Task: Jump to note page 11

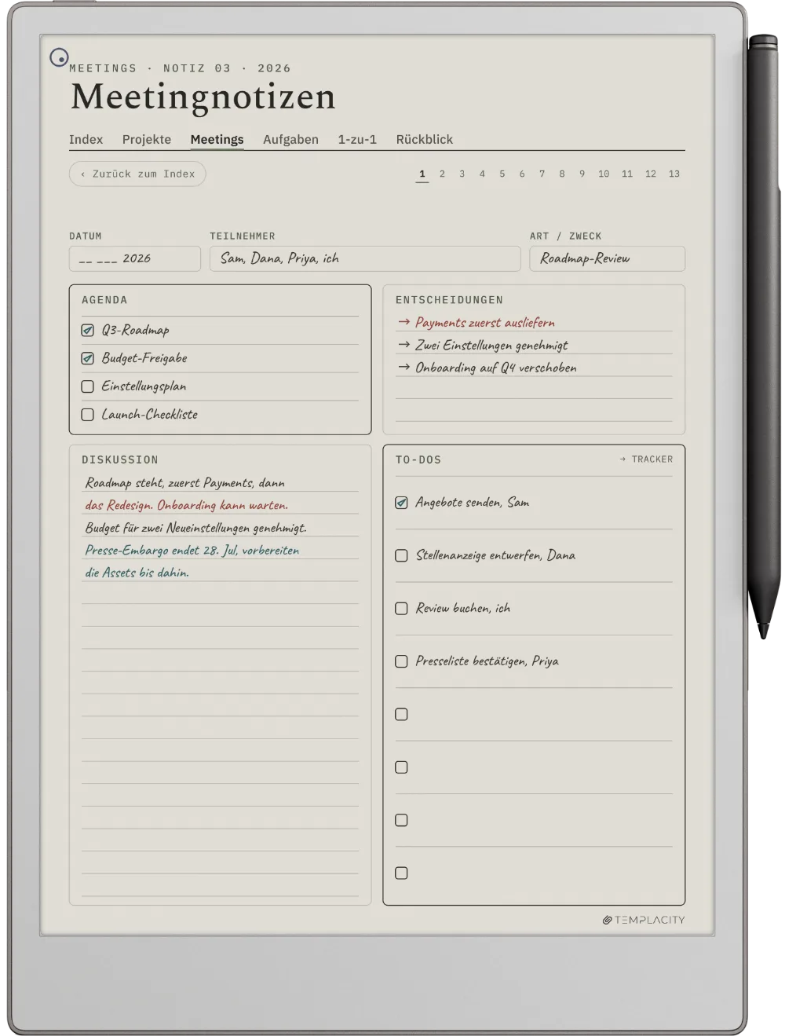Action: 627,174
